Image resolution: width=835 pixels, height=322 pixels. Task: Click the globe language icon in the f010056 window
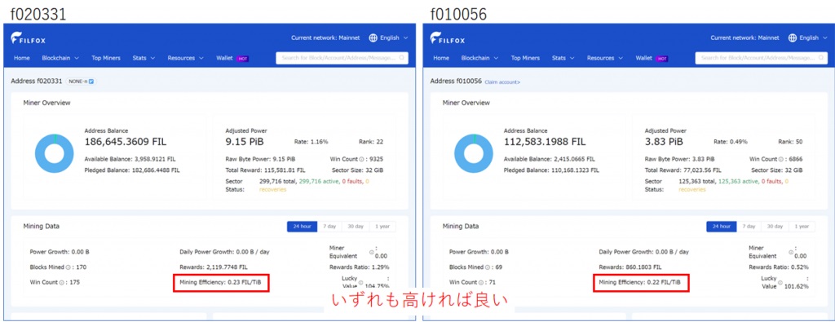[793, 37]
